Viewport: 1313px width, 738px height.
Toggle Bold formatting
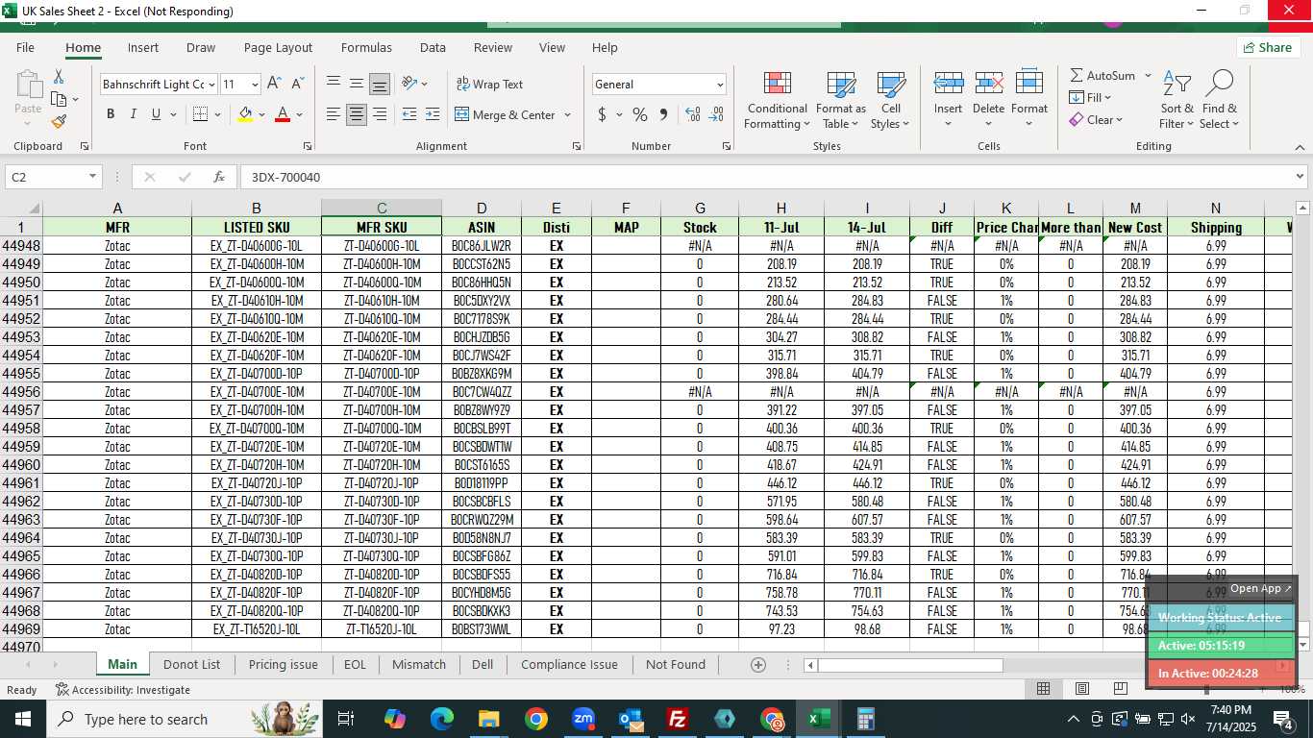point(111,114)
